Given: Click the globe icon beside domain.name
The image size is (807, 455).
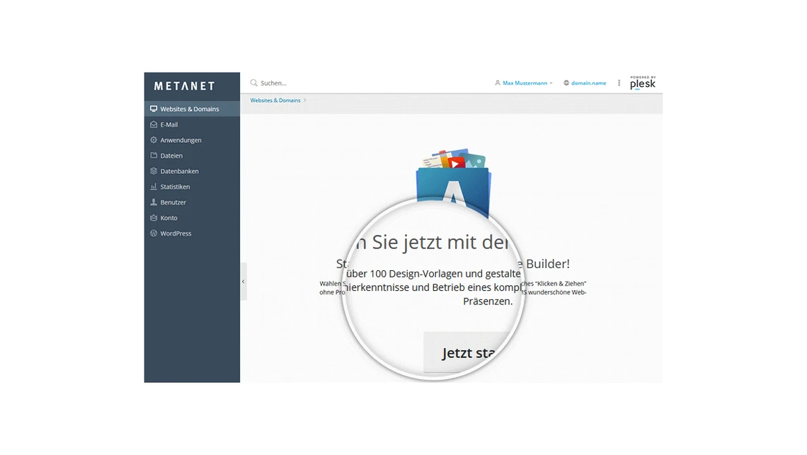Looking at the screenshot, I should (x=566, y=83).
